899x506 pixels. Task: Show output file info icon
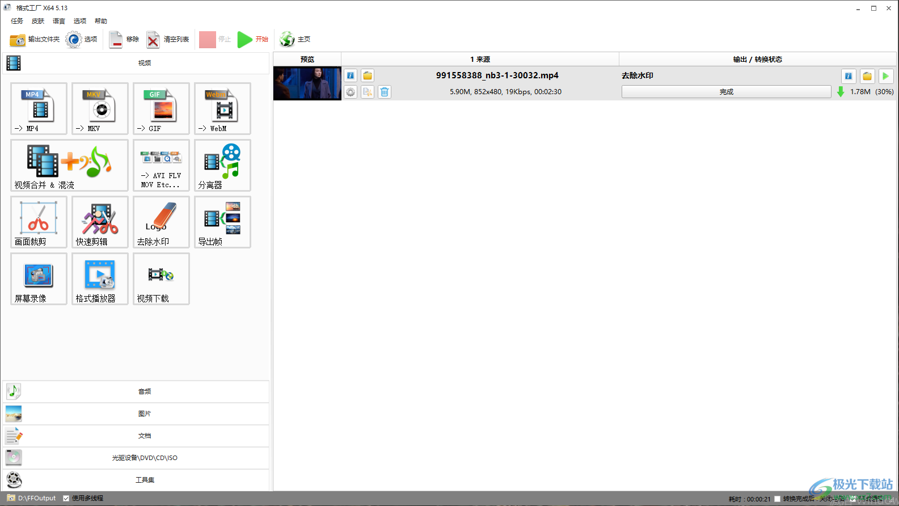[x=849, y=76]
